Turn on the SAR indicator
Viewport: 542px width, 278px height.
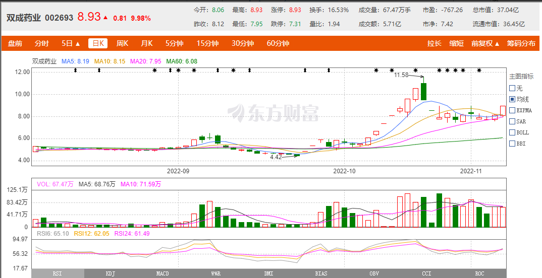pyautogui.click(x=512, y=121)
